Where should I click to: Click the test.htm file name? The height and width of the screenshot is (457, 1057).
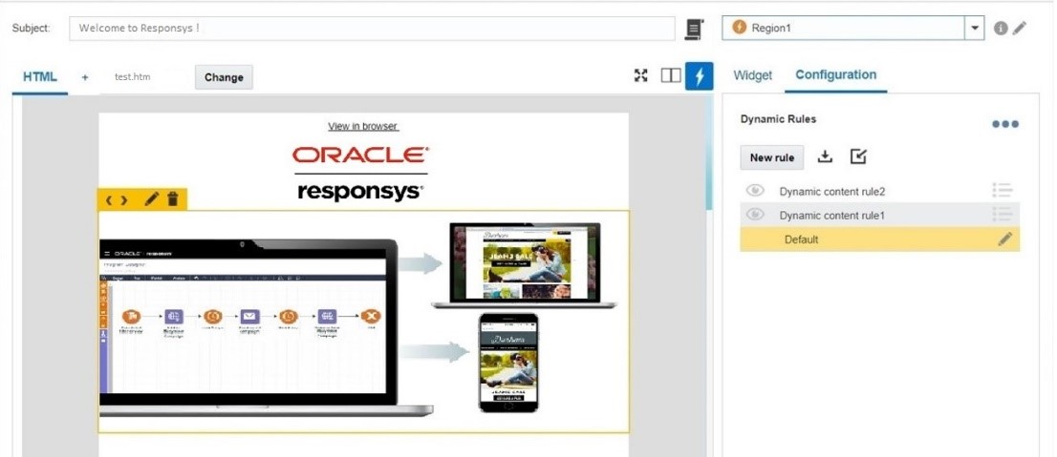(132, 76)
